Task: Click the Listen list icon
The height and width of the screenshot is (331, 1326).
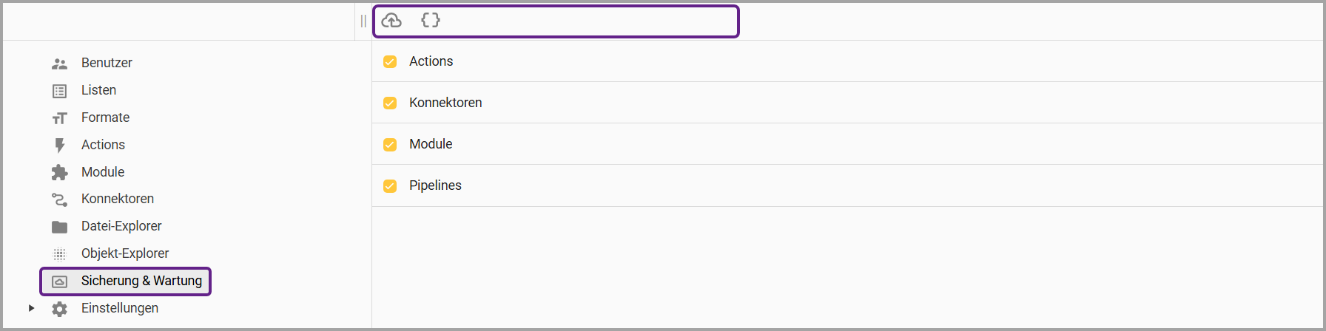Action: [60, 91]
